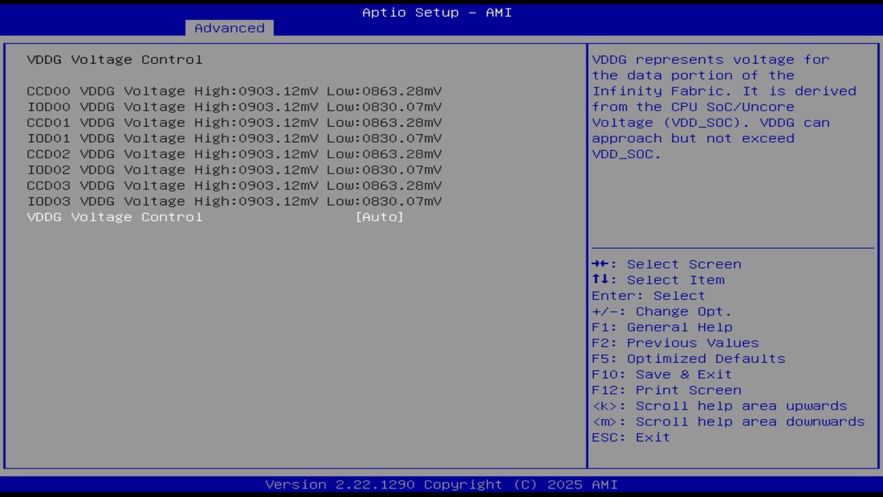
Task: Click the Previous Values help line
Action: point(674,342)
